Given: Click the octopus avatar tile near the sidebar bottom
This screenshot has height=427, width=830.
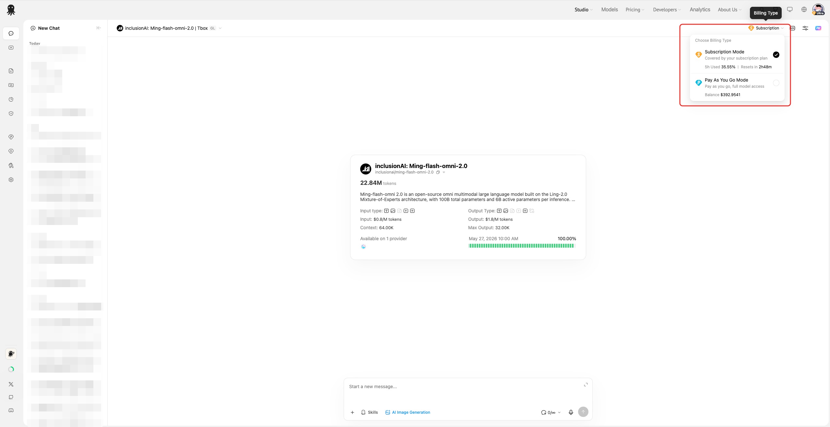Looking at the screenshot, I should (11, 354).
